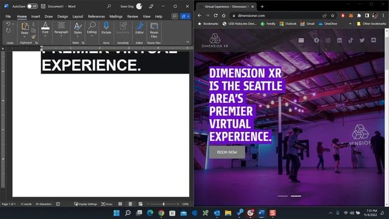The width and height of the screenshot is (389, 219).
Task: Collapse the Word ribbon chevron
Action: coord(188,42)
